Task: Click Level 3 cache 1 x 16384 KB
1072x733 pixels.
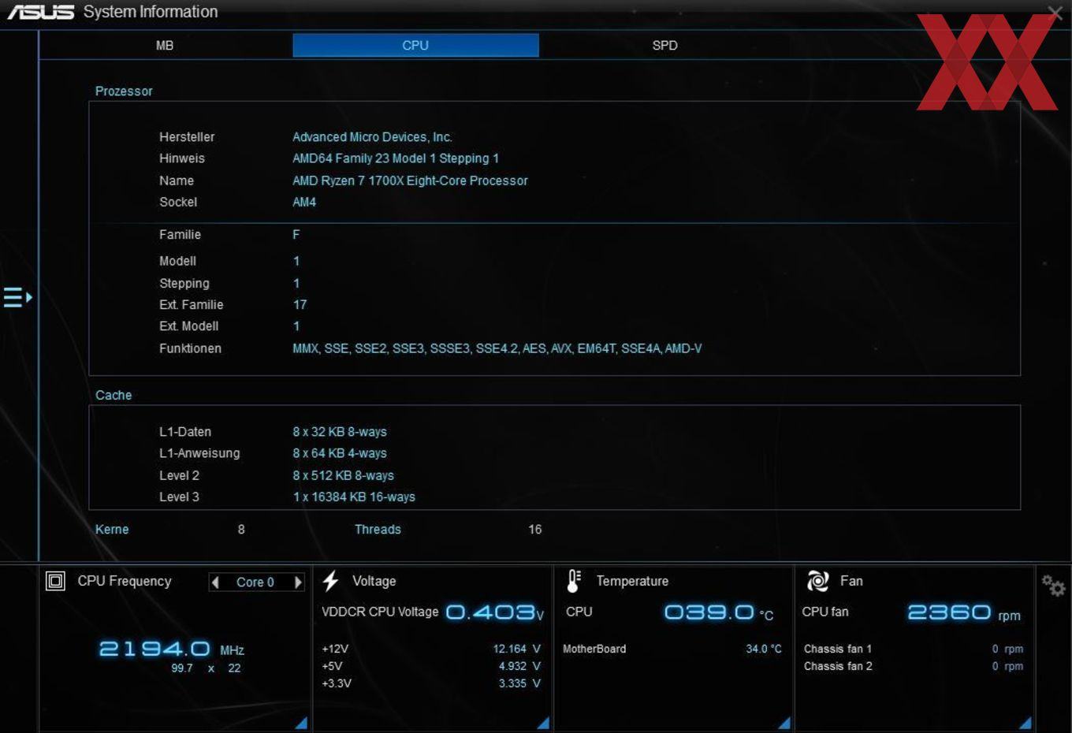Action: point(354,497)
